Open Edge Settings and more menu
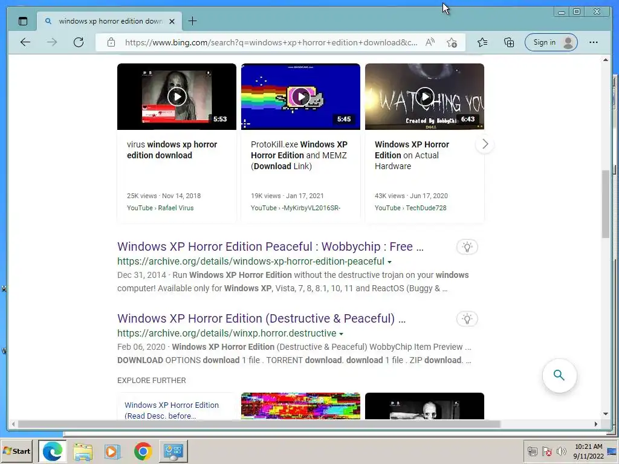Viewport: 619px width, 464px height. tap(594, 42)
